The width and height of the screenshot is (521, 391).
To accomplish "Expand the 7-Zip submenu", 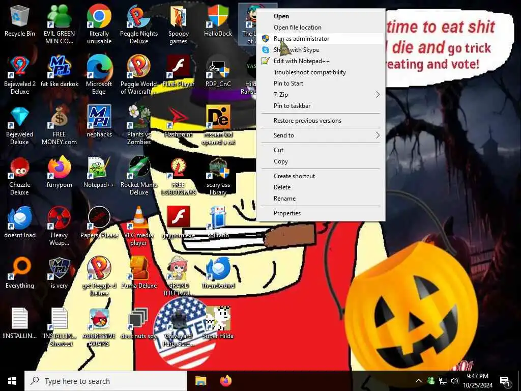I will tap(321, 95).
